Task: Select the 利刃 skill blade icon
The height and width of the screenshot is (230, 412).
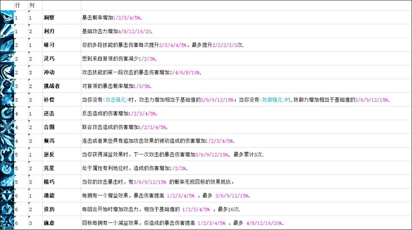Action: (x=7, y=31)
